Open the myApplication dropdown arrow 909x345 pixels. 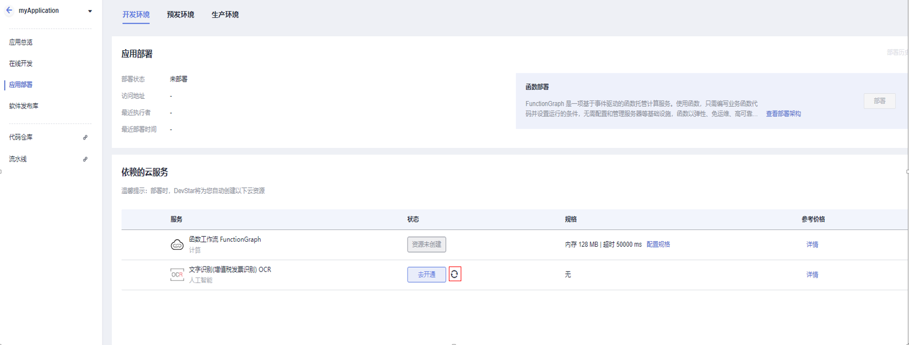click(90, 11)
